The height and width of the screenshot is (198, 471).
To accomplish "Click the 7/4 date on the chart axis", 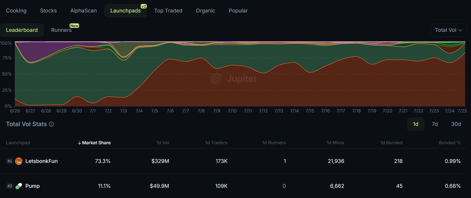I will 139,111.
